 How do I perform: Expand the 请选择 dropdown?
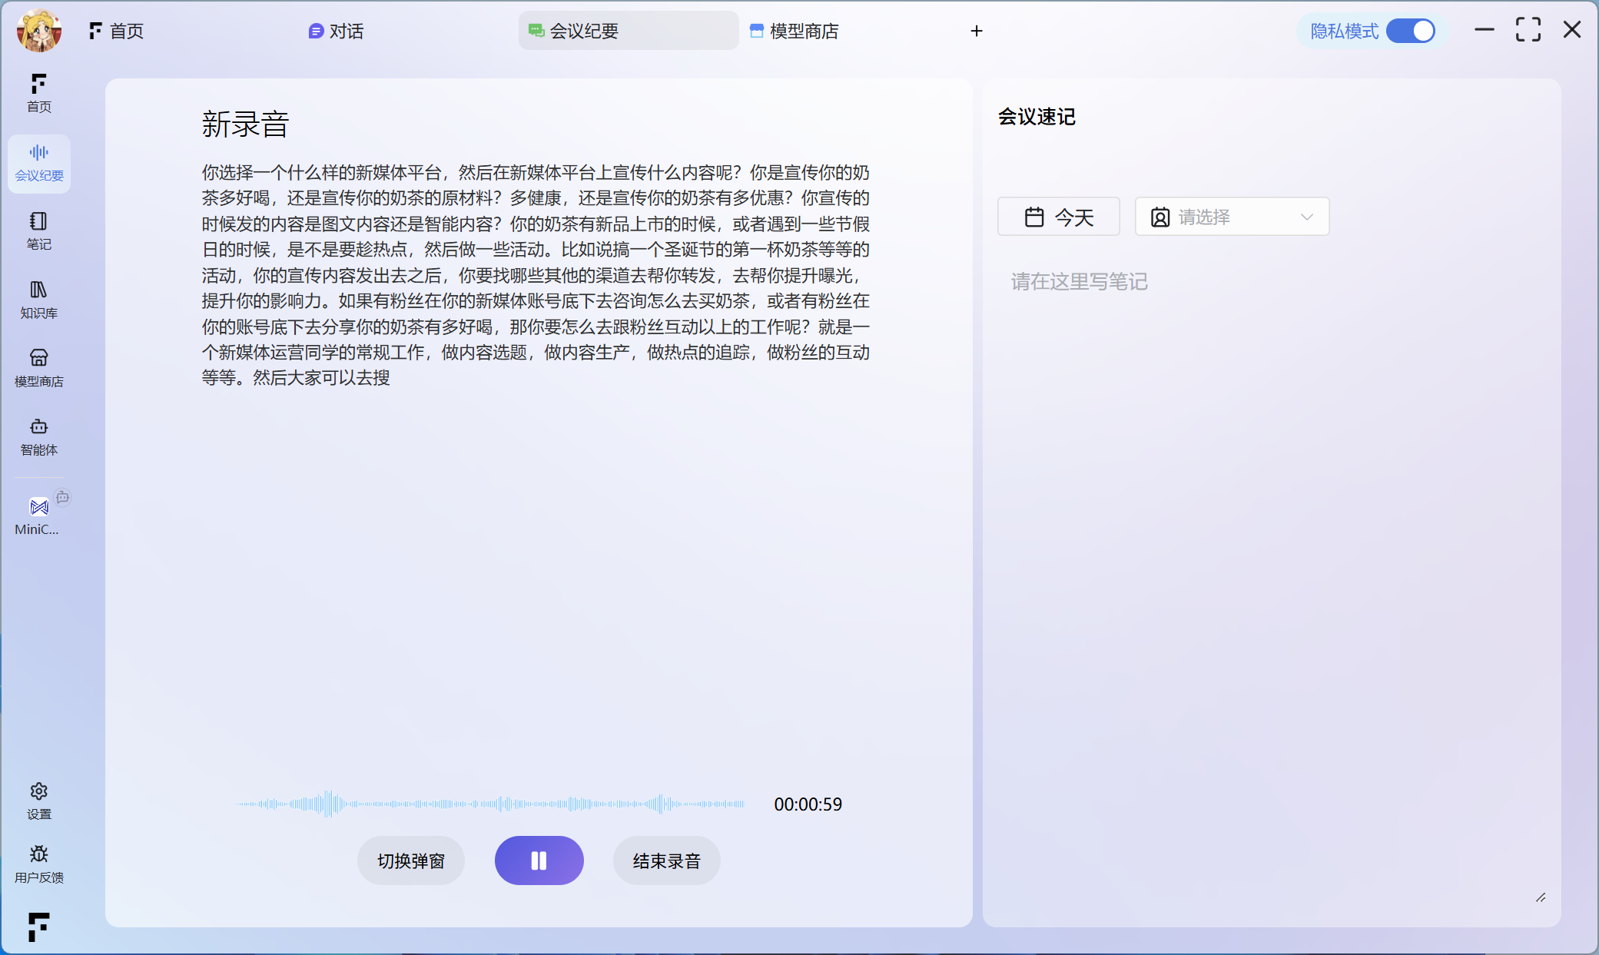coord(1232,217)
